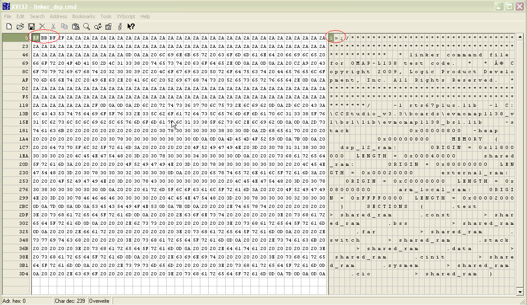Select the '©' character in text pane

(502, 63)
